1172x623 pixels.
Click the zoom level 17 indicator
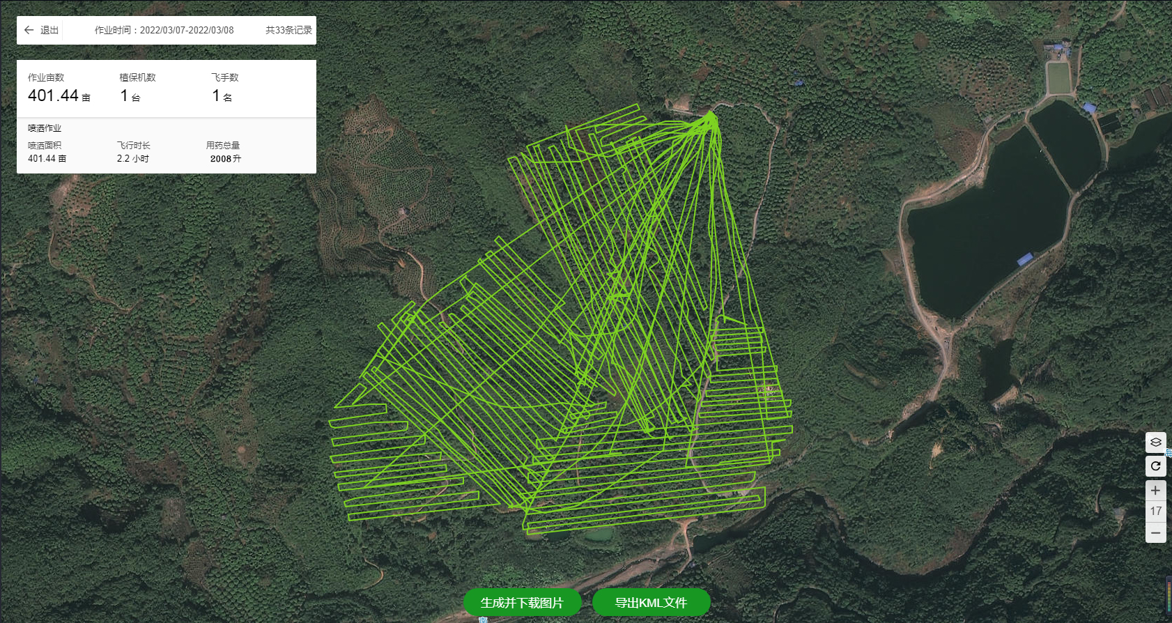coord(1155,511)
